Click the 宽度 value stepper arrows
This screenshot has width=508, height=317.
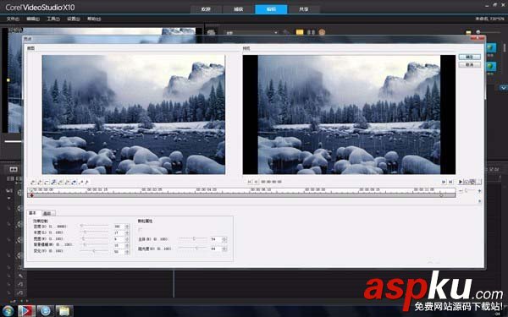127,239
